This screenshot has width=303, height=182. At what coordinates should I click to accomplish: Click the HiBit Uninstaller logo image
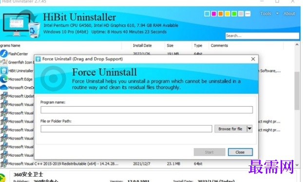click(21, 23)
